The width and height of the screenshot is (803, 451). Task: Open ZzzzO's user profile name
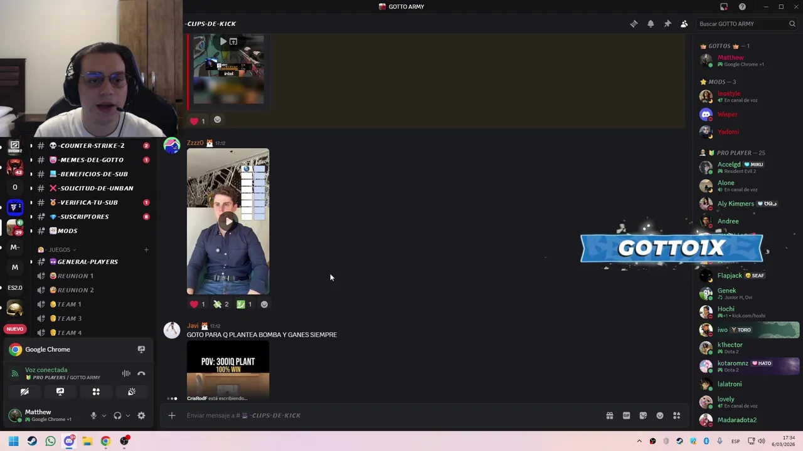195,143
